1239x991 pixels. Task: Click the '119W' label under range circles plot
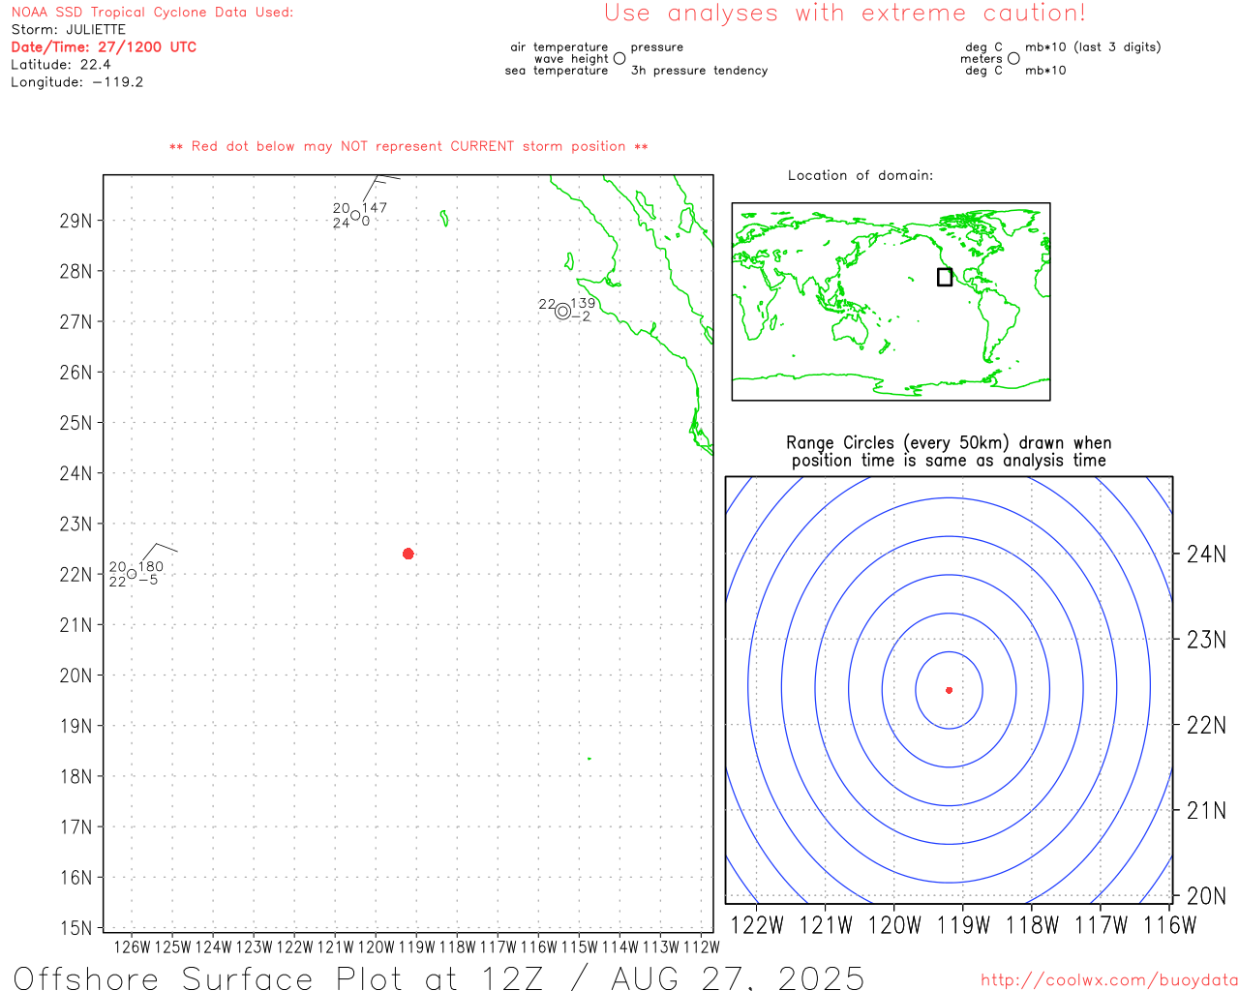[x=963, y=925]
